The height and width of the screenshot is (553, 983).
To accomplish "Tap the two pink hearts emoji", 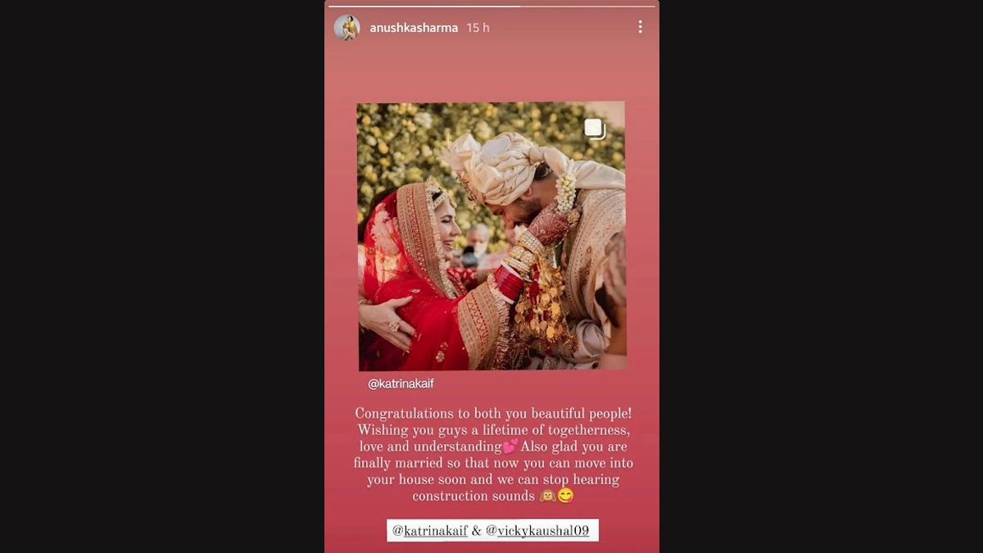I will tap(510, 446).
